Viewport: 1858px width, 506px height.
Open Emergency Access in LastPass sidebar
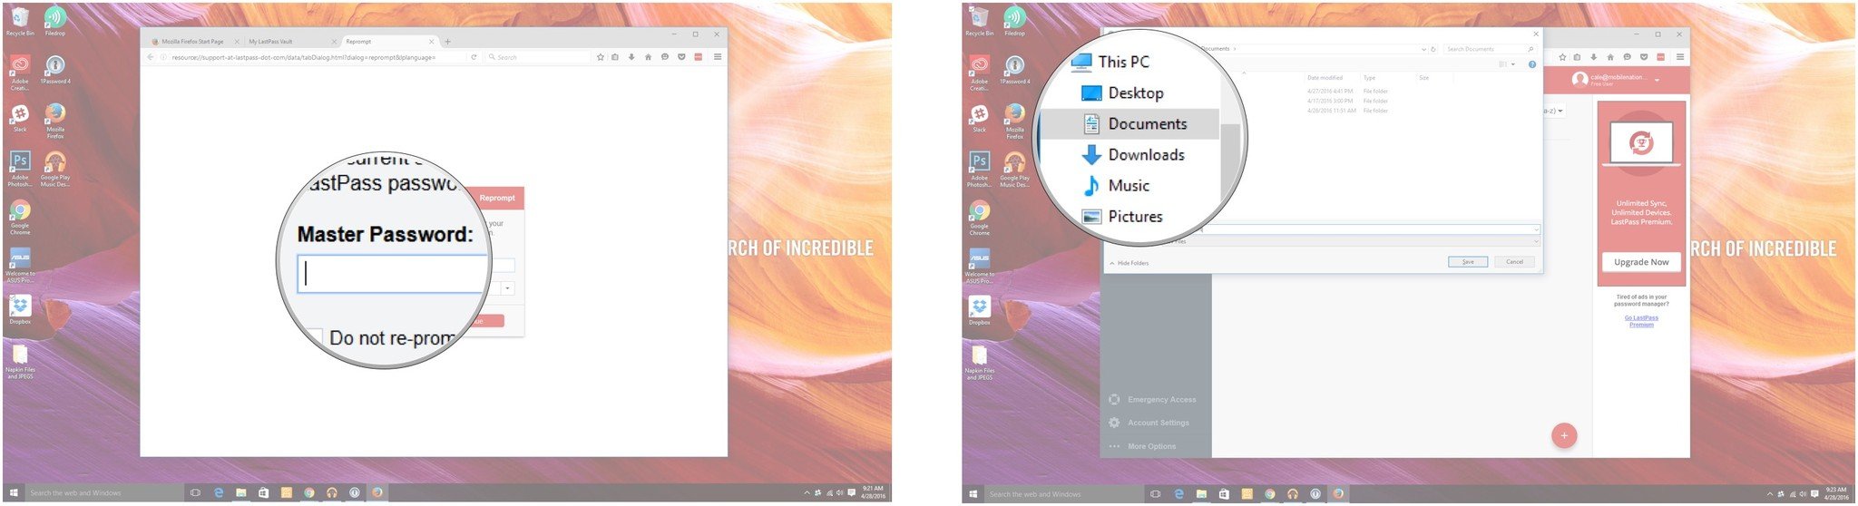1153,399
